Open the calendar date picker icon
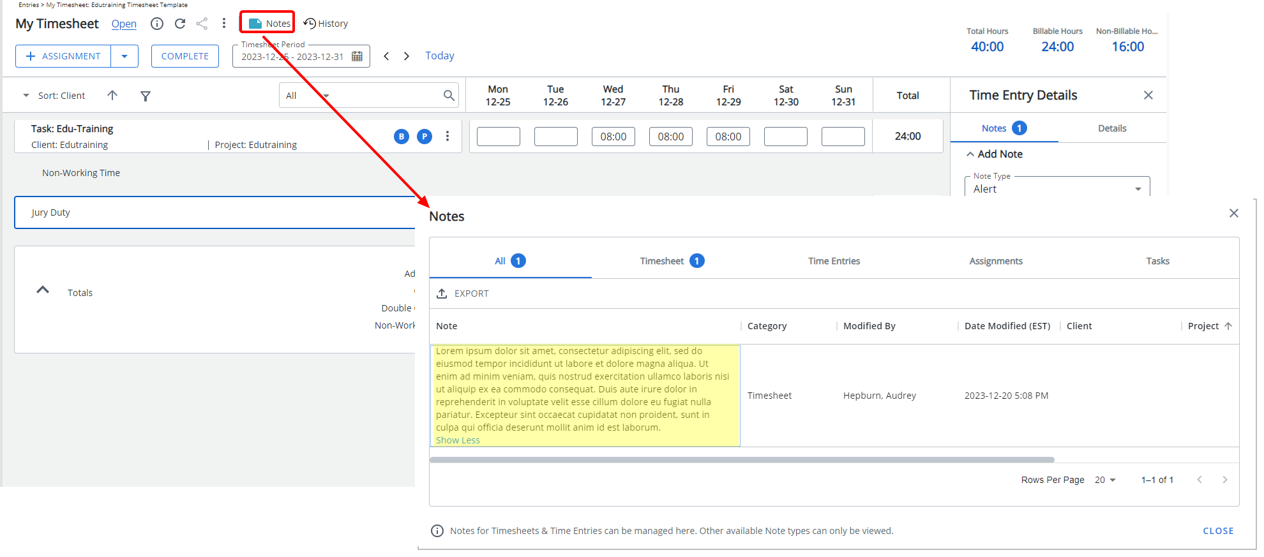The width and height of the screenshot is (1264, 557). click(357, 56)
